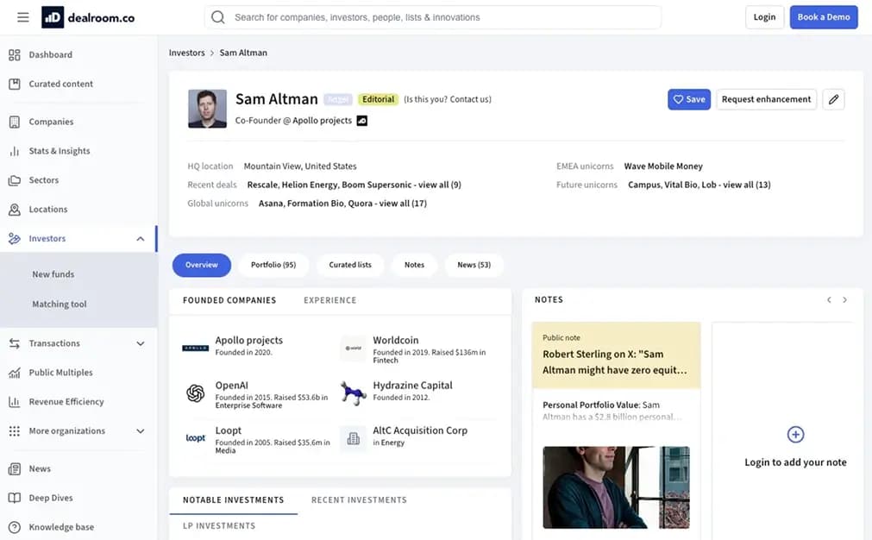Switch to Recent Investments tab

coord(359,500)
